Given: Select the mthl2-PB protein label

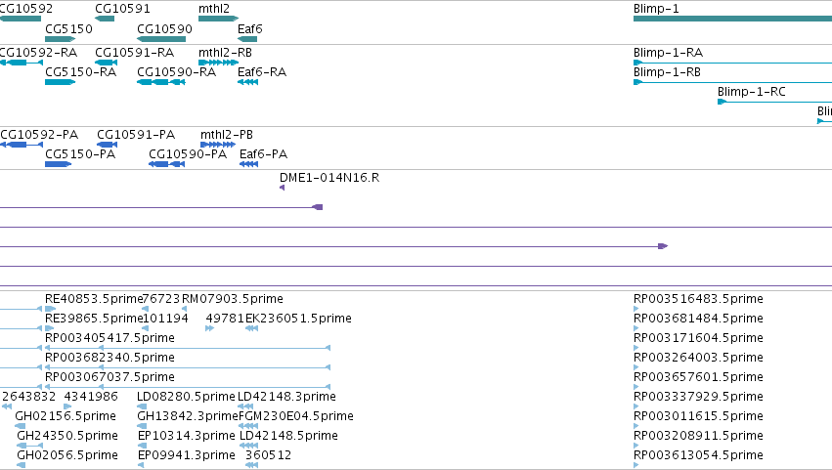Looking at the screenshot, I should click(227, 135).
